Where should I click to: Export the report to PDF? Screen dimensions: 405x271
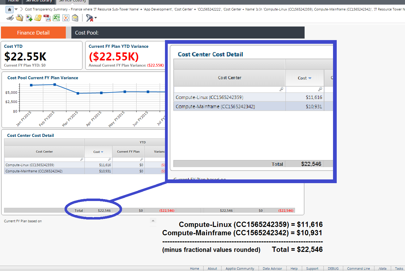click(47, 18)
